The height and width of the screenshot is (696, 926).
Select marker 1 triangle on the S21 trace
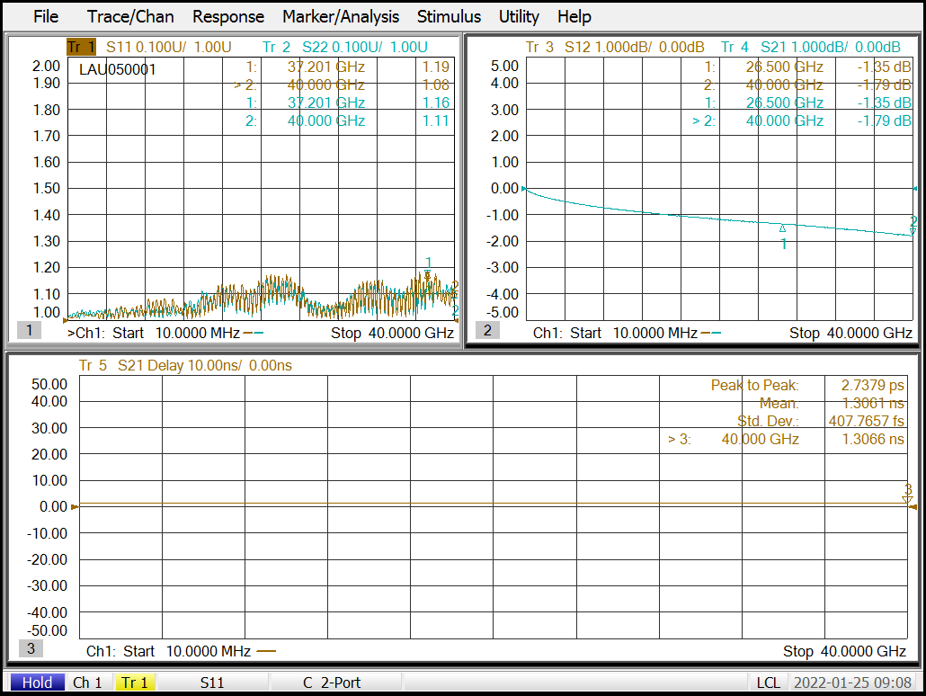782,228
